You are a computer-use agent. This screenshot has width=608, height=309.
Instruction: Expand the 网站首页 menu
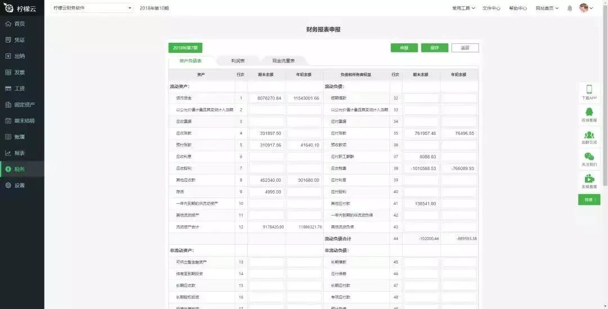tap(547, 8)
